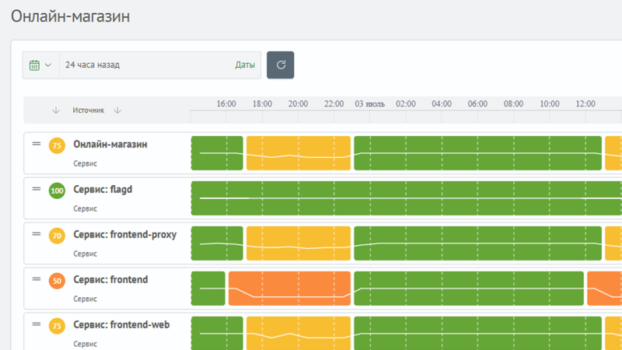Click the long green segment of frontend-proxy timeline

pyautogui.click(x=477, y=243)
